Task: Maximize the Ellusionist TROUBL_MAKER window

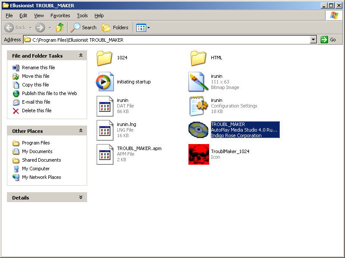Action: point(331,6)
